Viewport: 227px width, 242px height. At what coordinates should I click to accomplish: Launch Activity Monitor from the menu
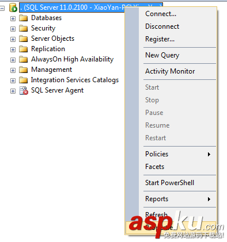coord(171,71)
